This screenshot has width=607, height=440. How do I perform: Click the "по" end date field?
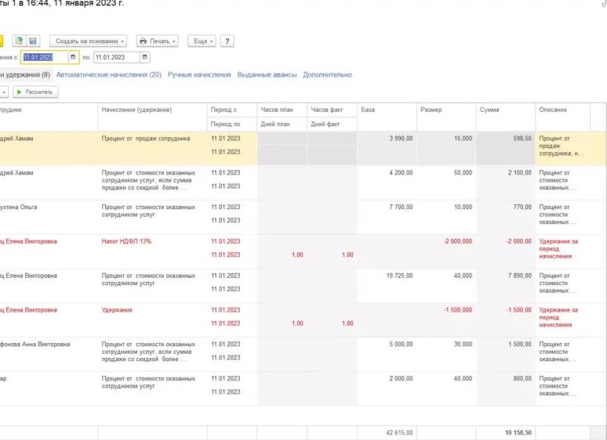117,57
